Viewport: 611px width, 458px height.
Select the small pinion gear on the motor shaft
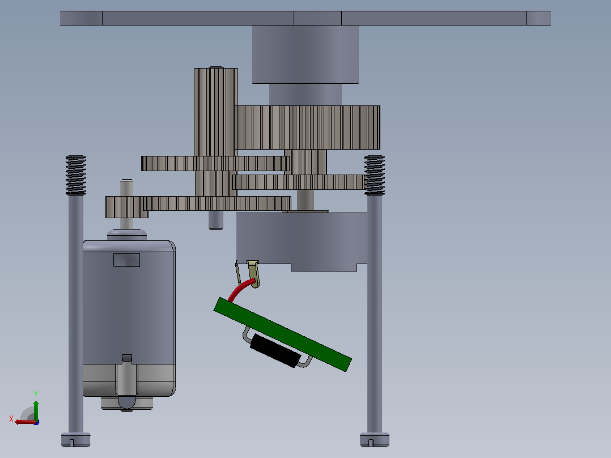(x=124, y=207)
